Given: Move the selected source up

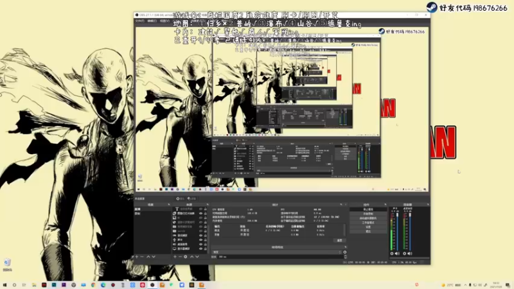Looking at the screenshot, I should point(191,256).
